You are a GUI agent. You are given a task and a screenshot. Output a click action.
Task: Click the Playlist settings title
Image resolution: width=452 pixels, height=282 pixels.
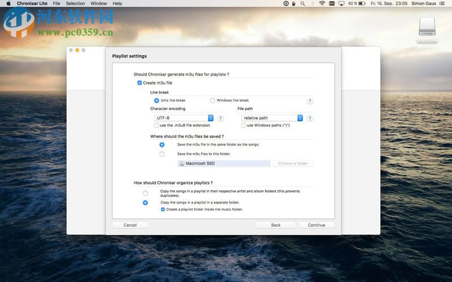pyautogui.click(x=129, y=56)
